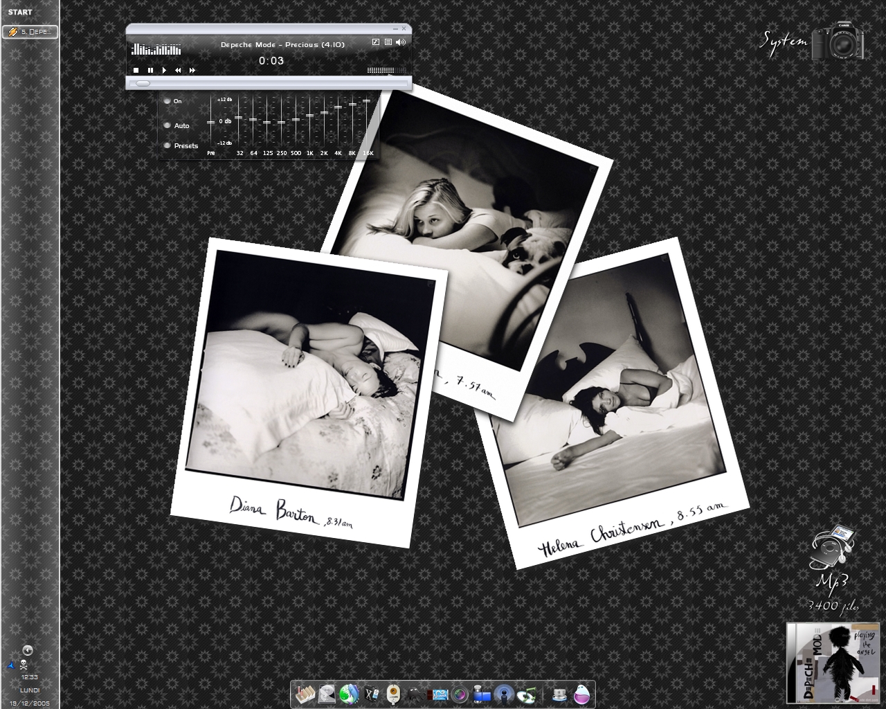This screenshot has height=709, width=886.
Task: Click the 64 Hz equalizer band slider
Action: (253, 120)
